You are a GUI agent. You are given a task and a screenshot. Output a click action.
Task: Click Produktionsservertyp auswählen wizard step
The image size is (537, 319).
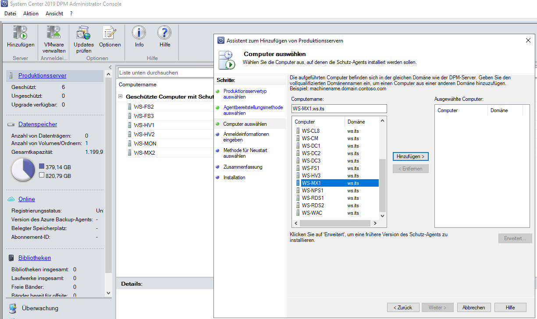[245, 94]
